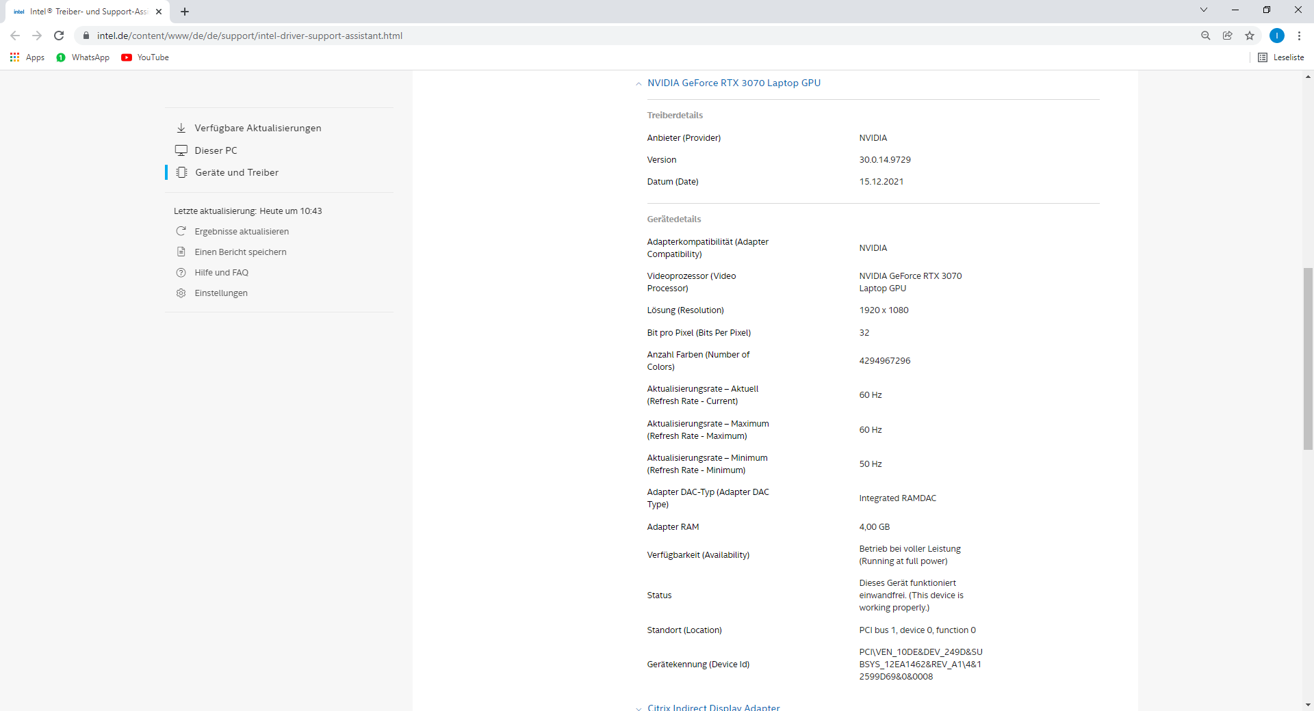Close the Intel Treiber tab
The width and height of the screenshot is (1314, 711).
tap(159, 12)
